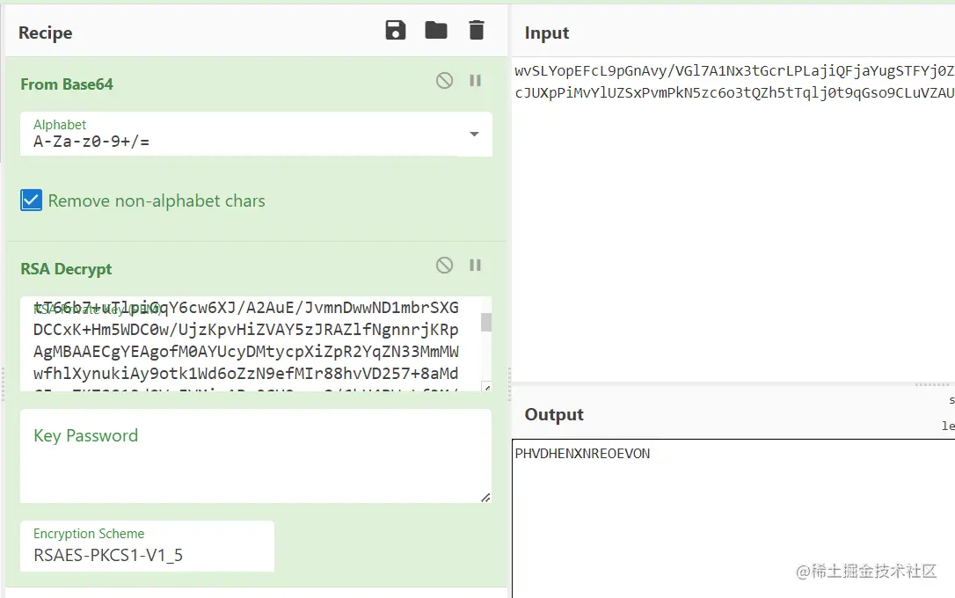
Task: Uncheck Remove non-alphabet chars checkbox
Action: click(x=31, y=200)
